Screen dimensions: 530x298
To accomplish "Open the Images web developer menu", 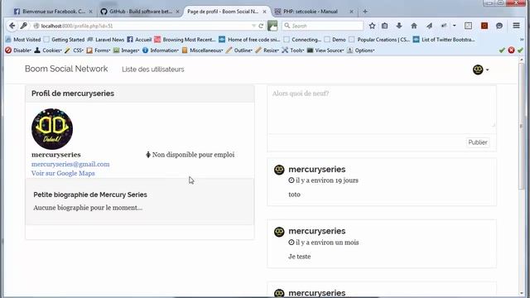I will pos(126,50).
